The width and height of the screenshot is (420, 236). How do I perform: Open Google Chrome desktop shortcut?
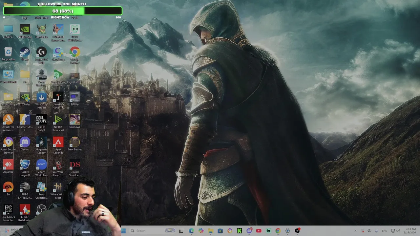[x=74, y=55]
